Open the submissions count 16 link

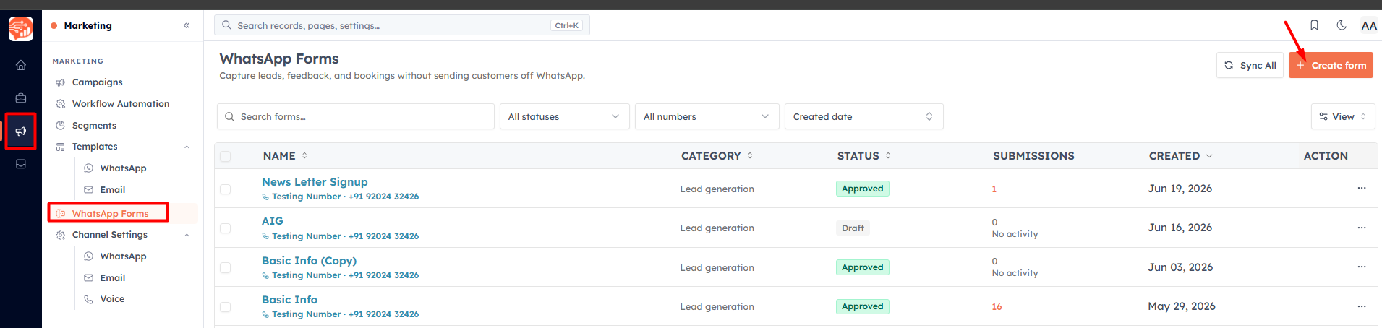997,307
